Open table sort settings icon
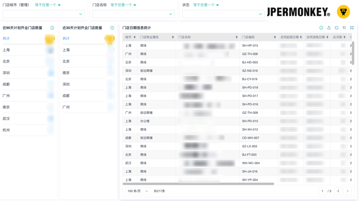Screen dimensions: 359x201 344,28
